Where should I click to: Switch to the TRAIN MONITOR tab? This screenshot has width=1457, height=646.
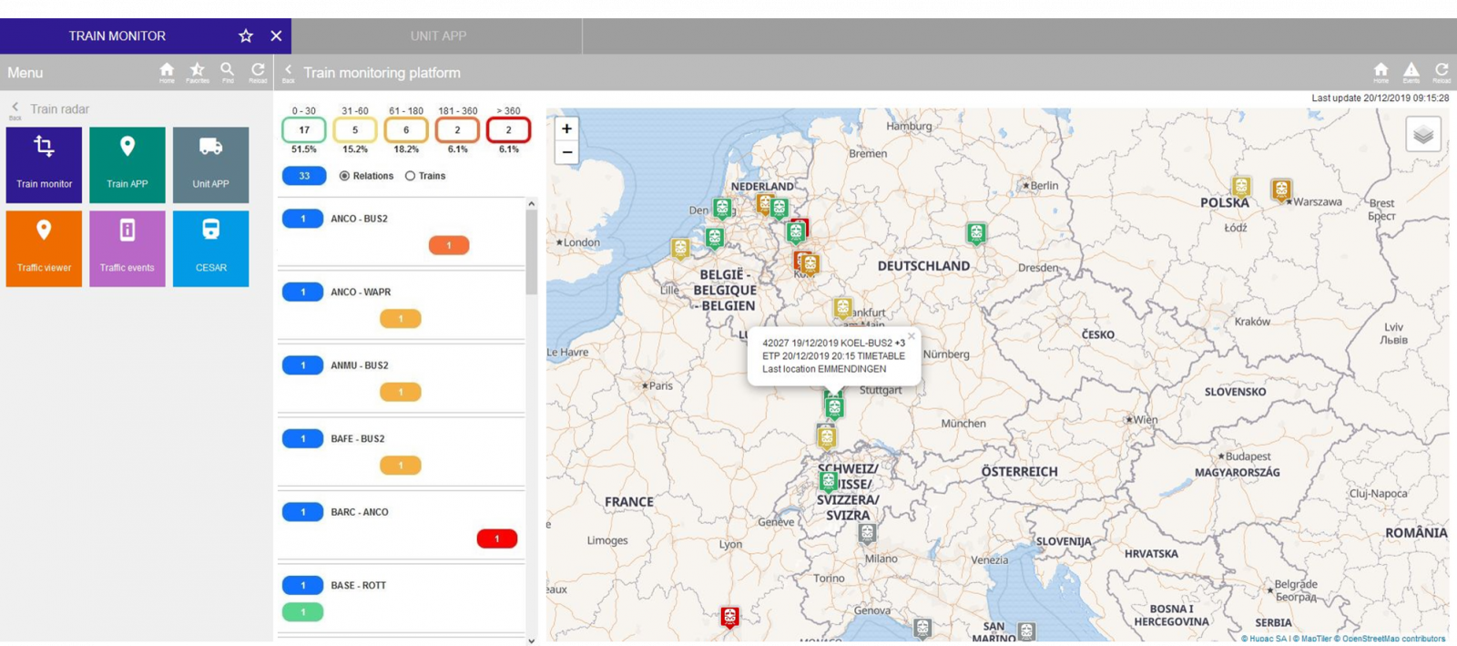117,36
